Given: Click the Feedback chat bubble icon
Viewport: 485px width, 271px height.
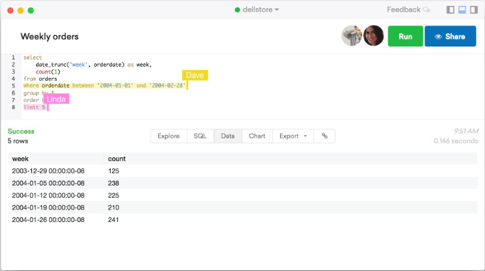Looking at the screenshot, I should coord(427,10).
